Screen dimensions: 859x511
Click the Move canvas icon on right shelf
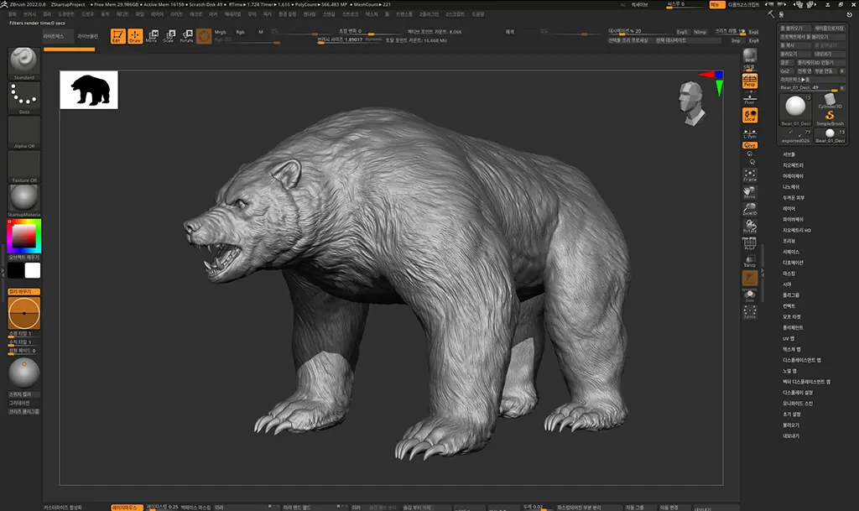[750, 192]
